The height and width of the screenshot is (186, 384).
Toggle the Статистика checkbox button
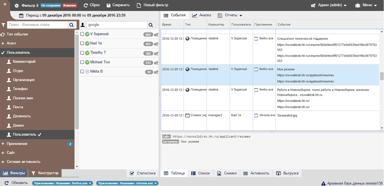pyautogui.click(x=143, y=173)
